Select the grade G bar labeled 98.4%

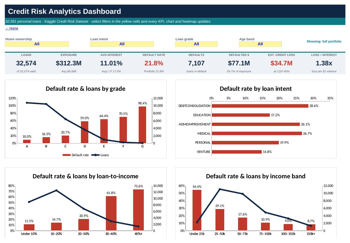(x=142, y=125)
